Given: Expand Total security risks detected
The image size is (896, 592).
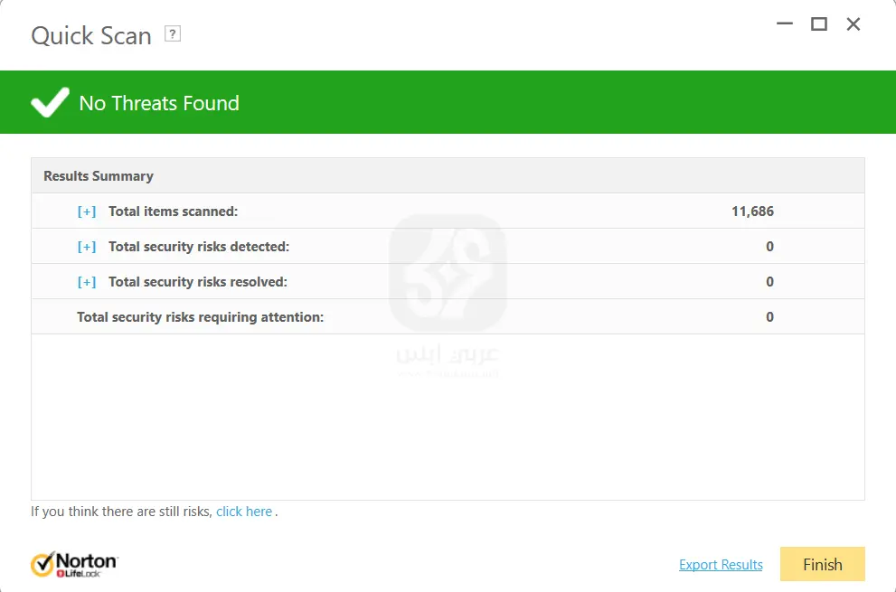Looking at the screenshot, I should coord(87,247).
